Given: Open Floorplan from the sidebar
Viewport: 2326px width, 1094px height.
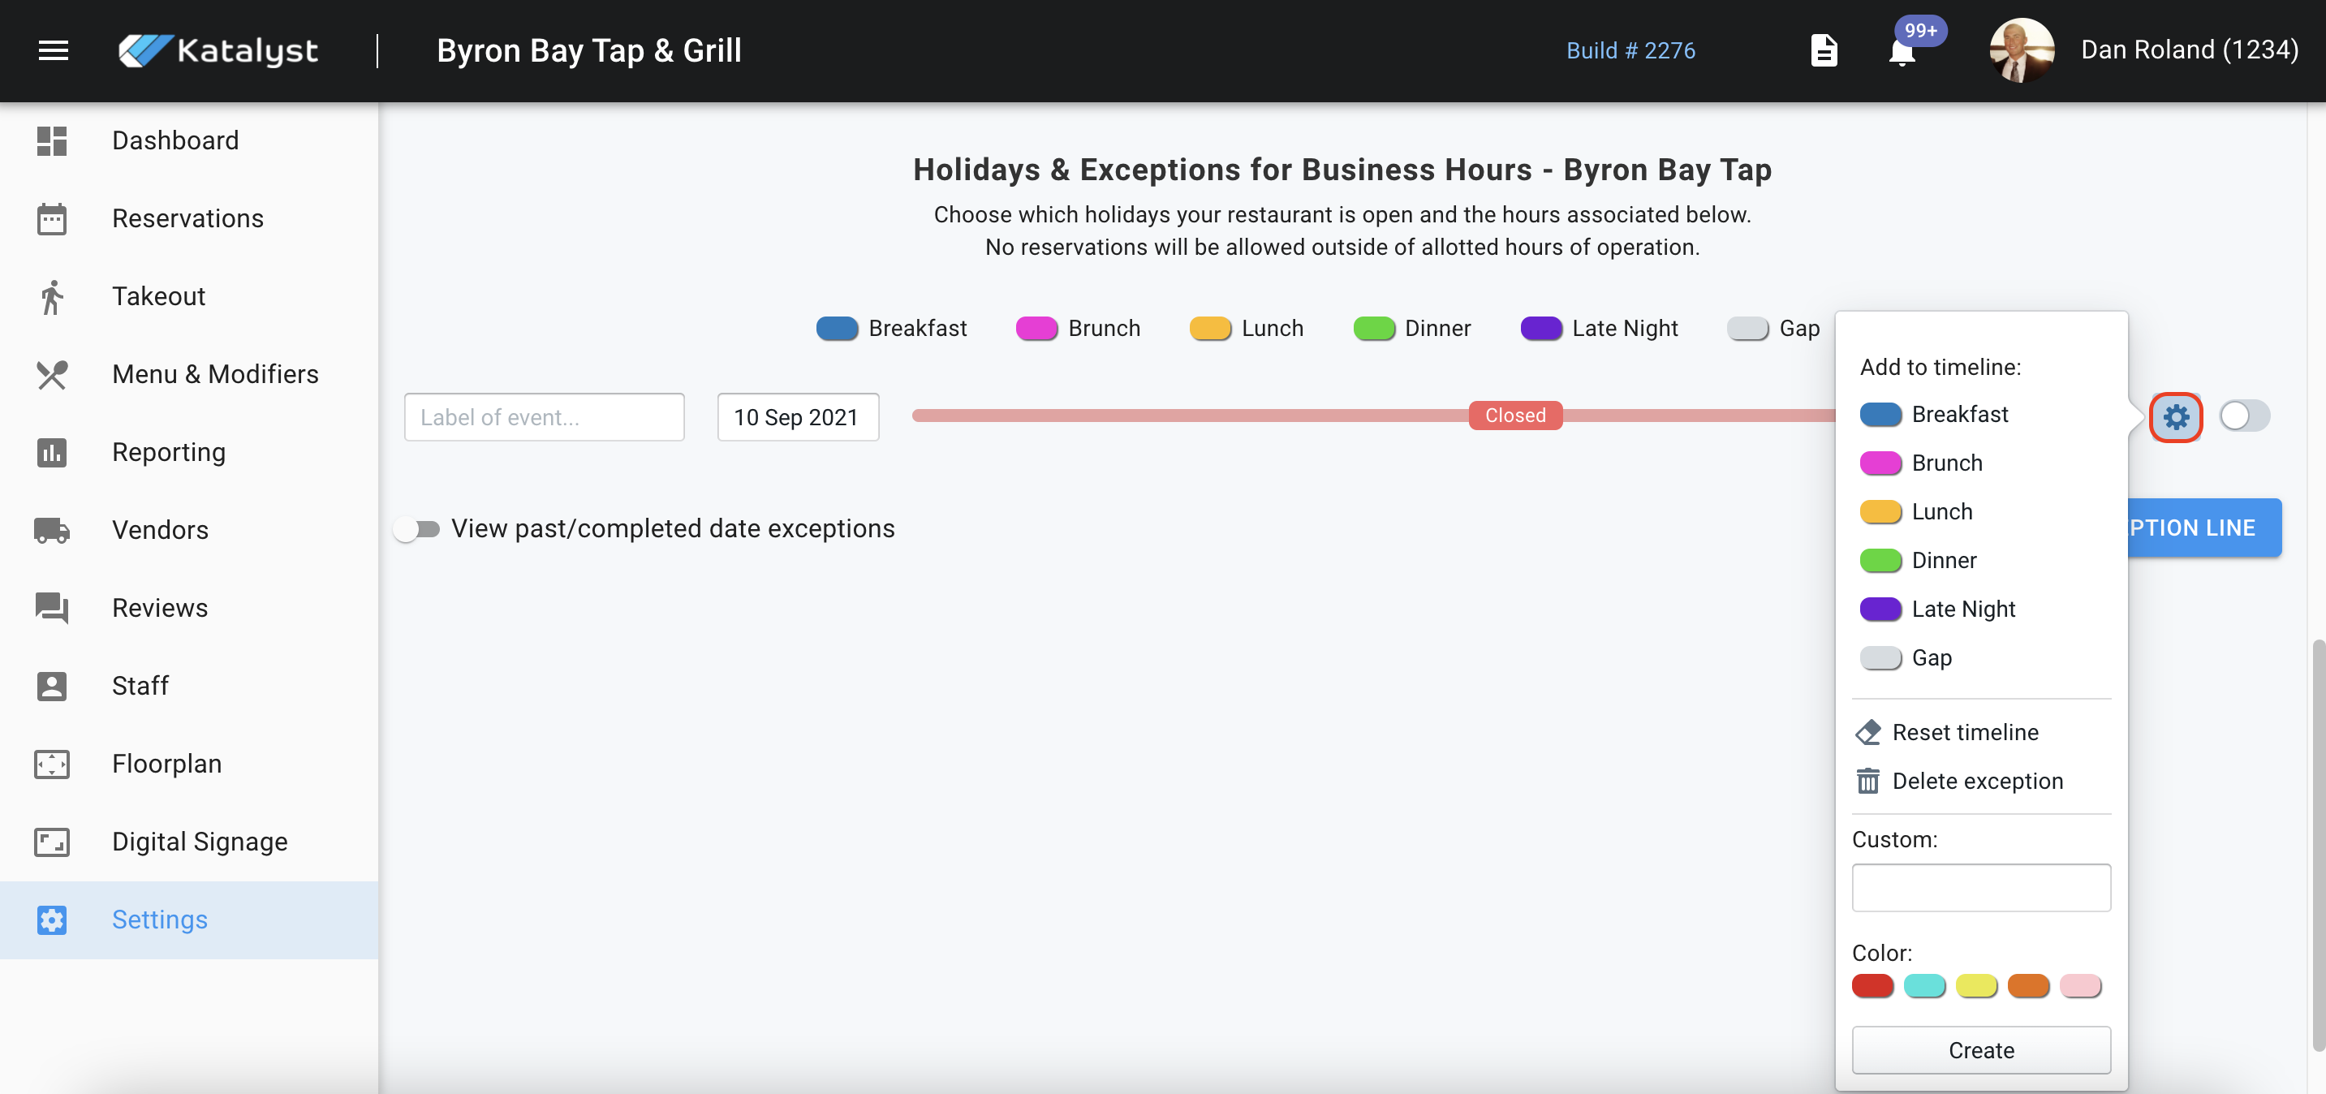Looking at the screenshot, I should (x=166, y=764).
